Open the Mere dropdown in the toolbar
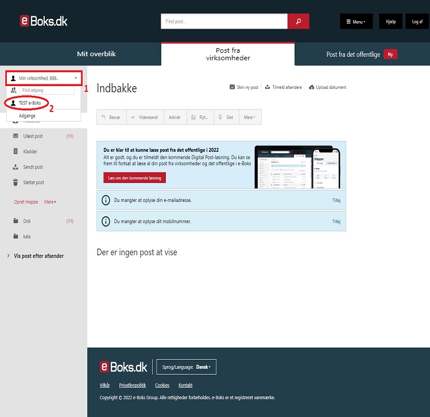The width and height of the screenshot is (430, 417). [x=250, y=117]
